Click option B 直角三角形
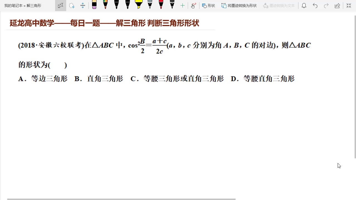 click(99, 79)
